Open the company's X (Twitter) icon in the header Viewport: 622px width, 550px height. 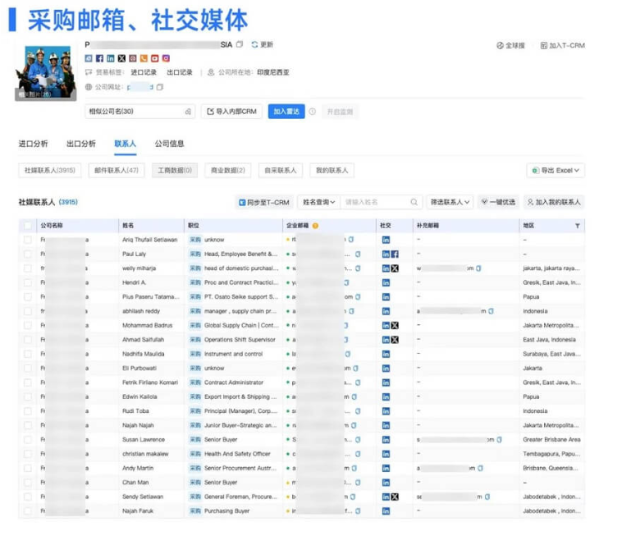pyautogui.click(x=121, y=58)
